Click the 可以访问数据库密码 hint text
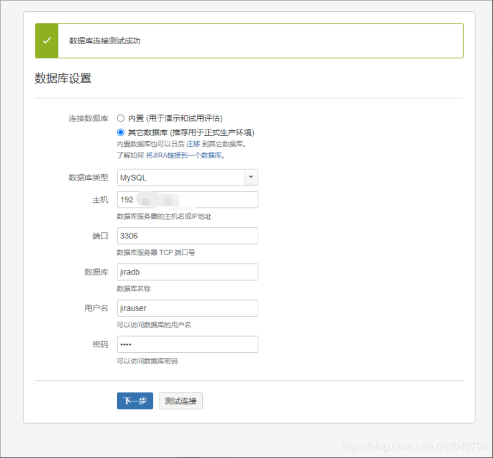The image size is (493, 458). coord(147,361)
